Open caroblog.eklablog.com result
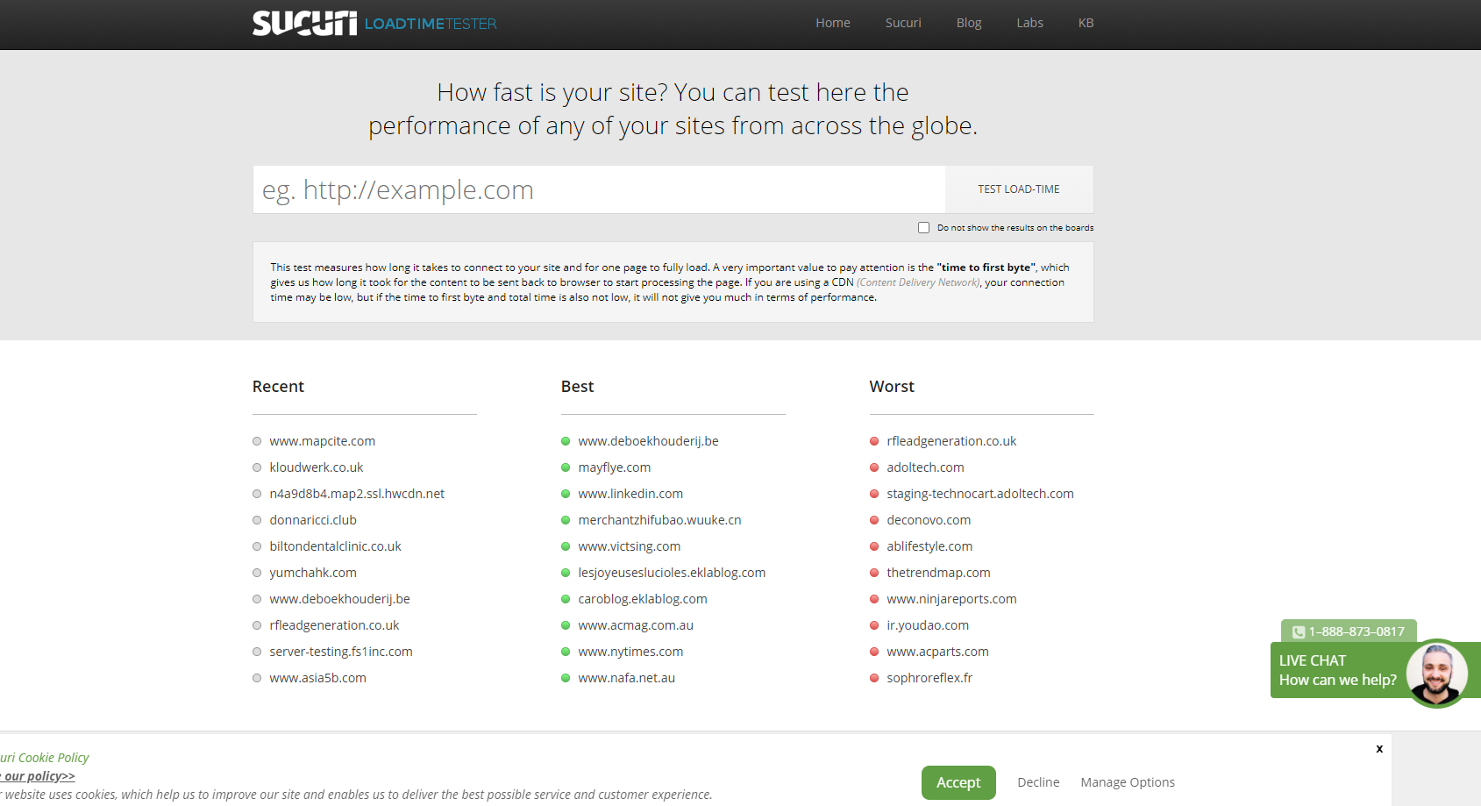Viewport: 1481px width, 806px height. point(642,599)
